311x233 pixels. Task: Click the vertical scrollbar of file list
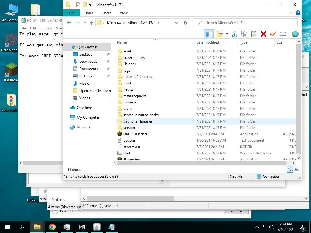(x=299, y=99)
